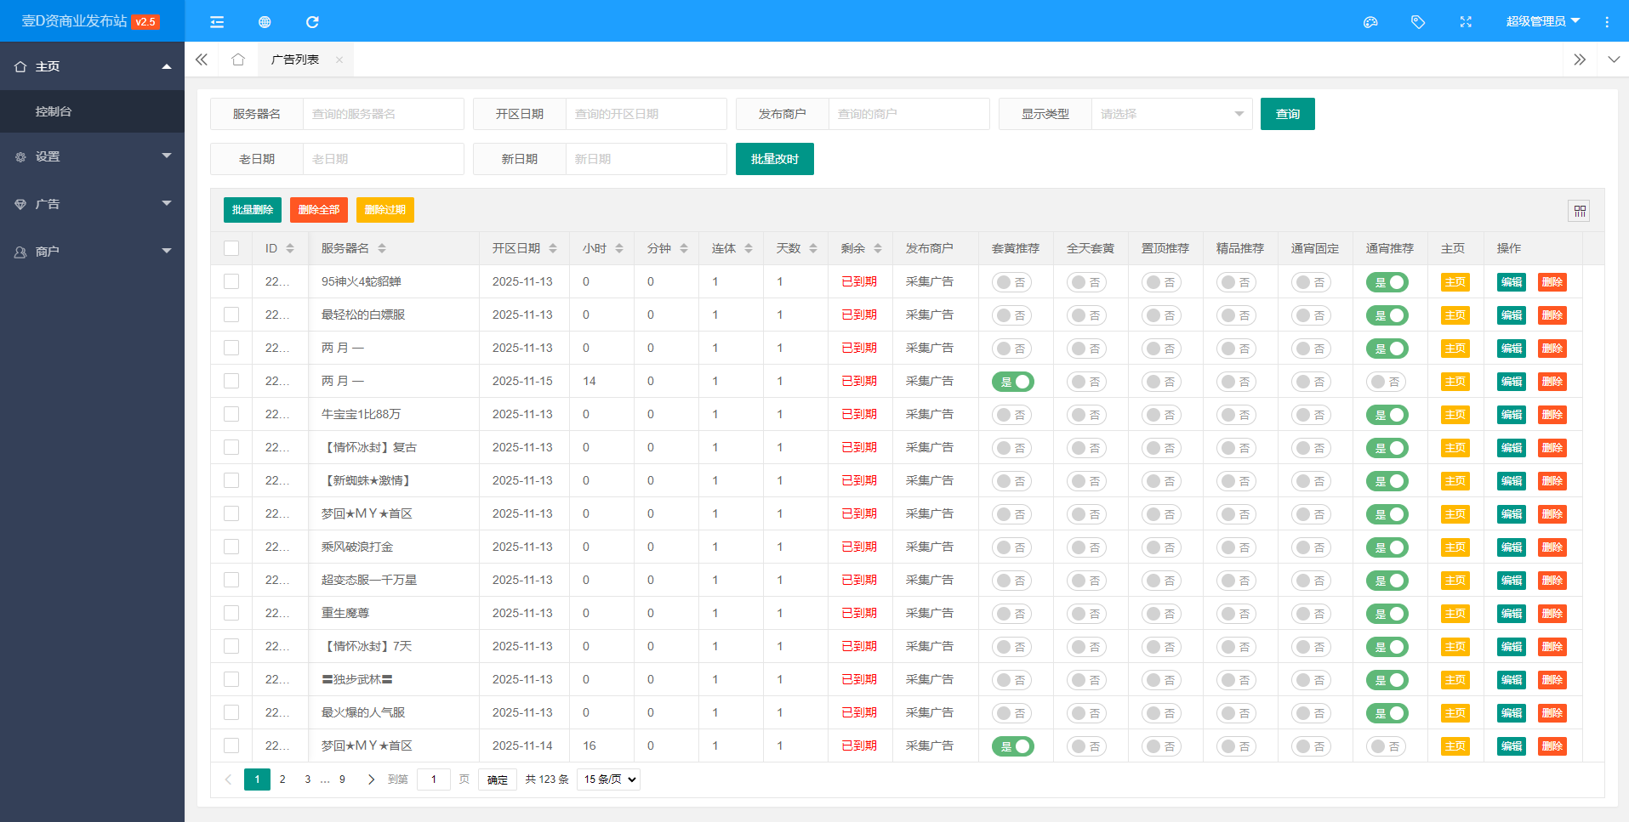Screen dimensions: 1629x822
Task: Click the refresh icon in top bar
Action: click(x=312, y=22)
